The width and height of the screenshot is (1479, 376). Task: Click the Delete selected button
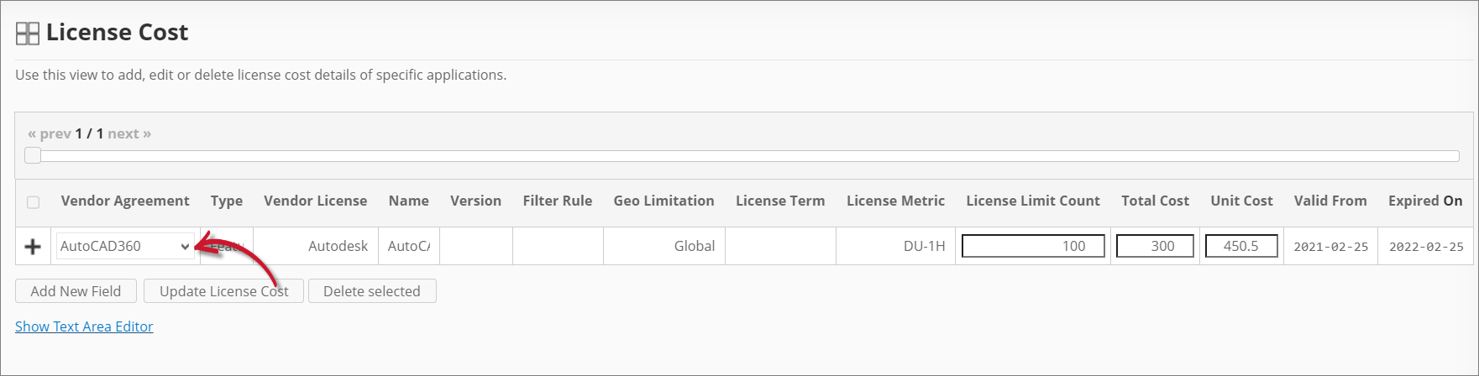click(x=371, y=291)
